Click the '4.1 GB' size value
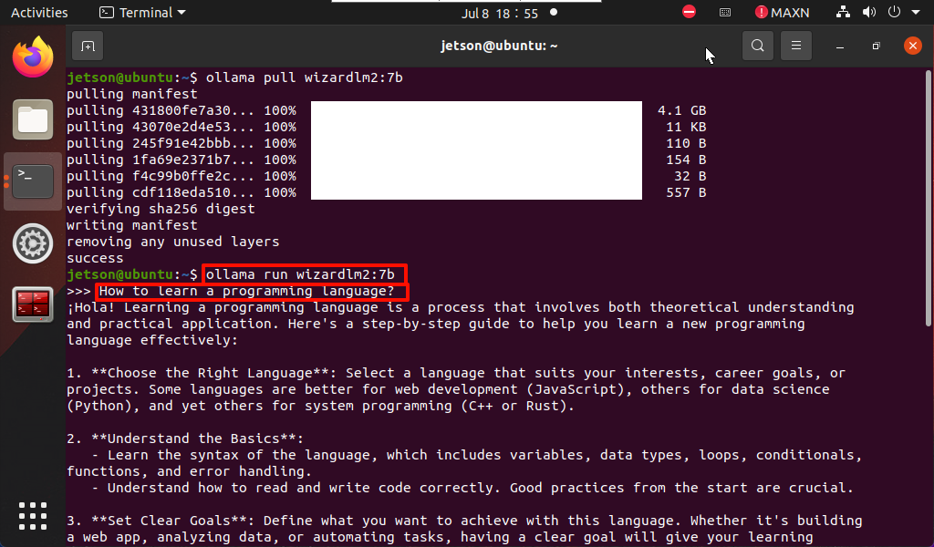Image resolution: width=934 pixels, height=547 pixels. click(x=682, y=110)
